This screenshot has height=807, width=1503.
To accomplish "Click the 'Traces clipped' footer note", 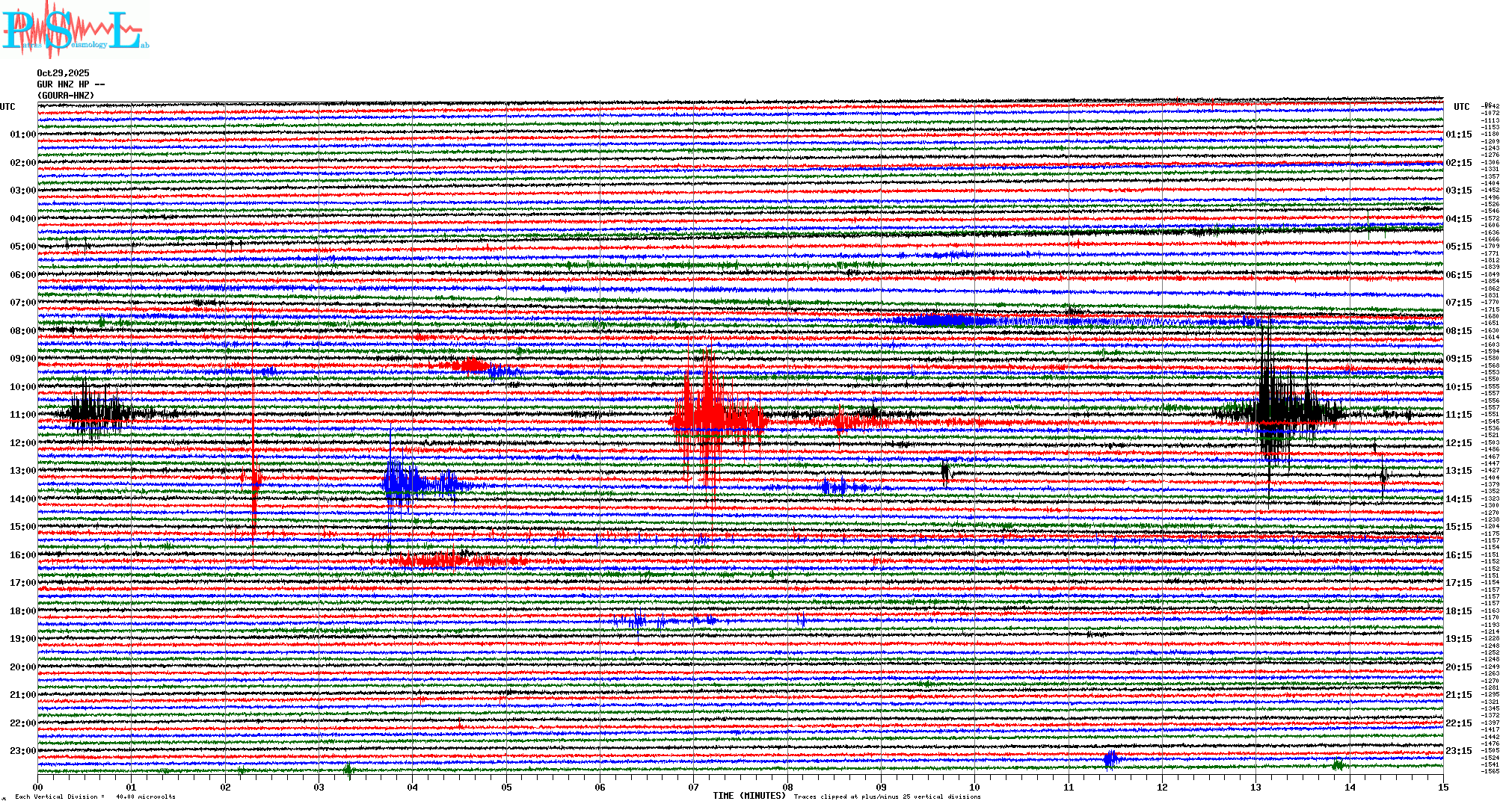I will point(887,797).
